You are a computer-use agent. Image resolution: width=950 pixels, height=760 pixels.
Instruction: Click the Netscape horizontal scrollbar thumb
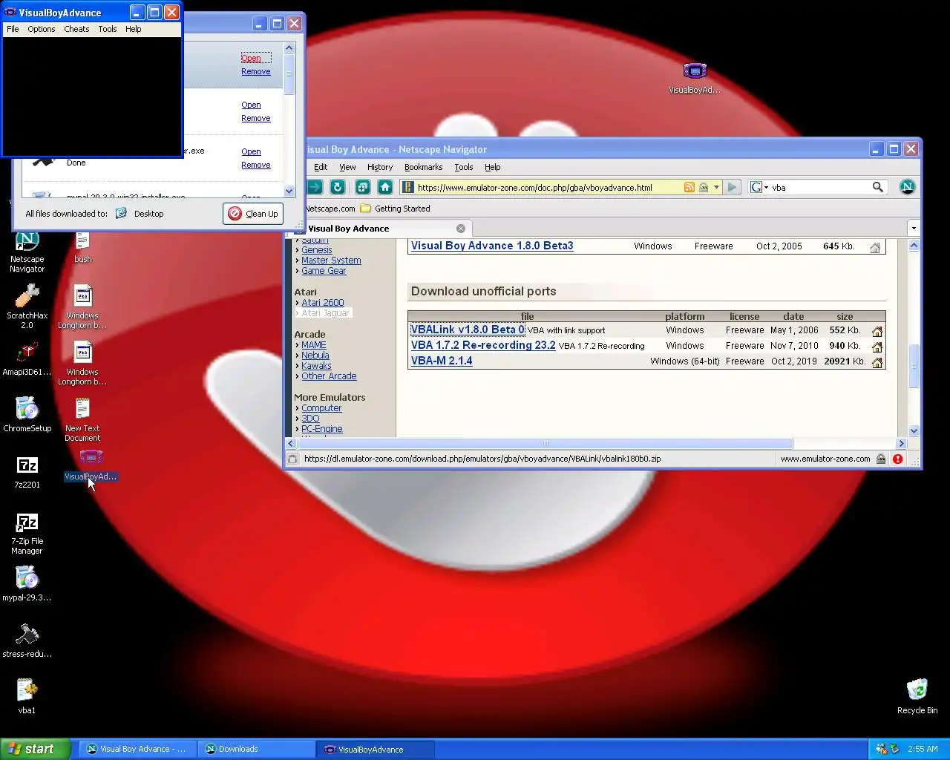pos(545,444)
